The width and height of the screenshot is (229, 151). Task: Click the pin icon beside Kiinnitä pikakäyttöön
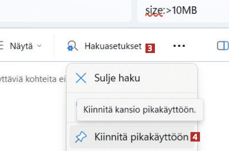pyautogui.click(x=81, y=137)
